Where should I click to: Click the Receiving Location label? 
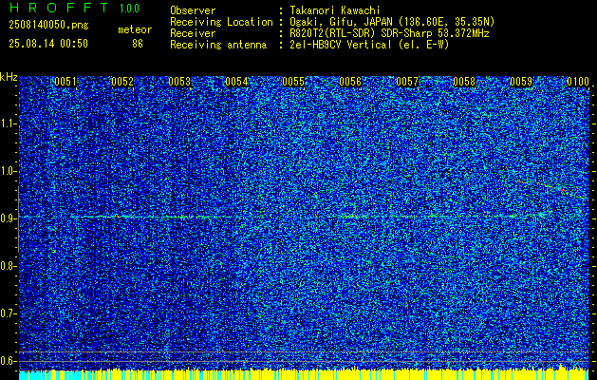click(221, 22)
